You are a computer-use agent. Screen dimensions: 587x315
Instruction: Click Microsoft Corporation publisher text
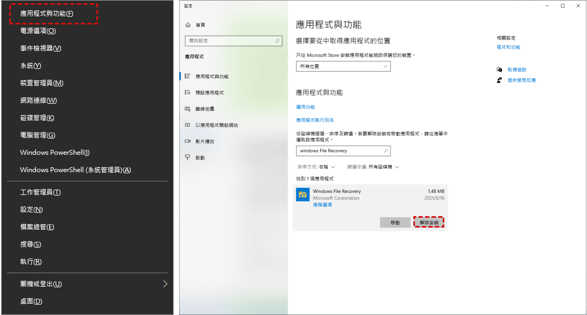[x=336, y=198]
